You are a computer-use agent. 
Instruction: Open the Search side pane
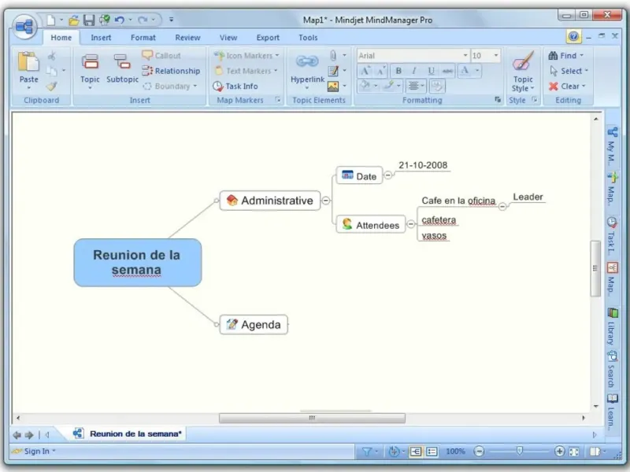tap(612, 370)
